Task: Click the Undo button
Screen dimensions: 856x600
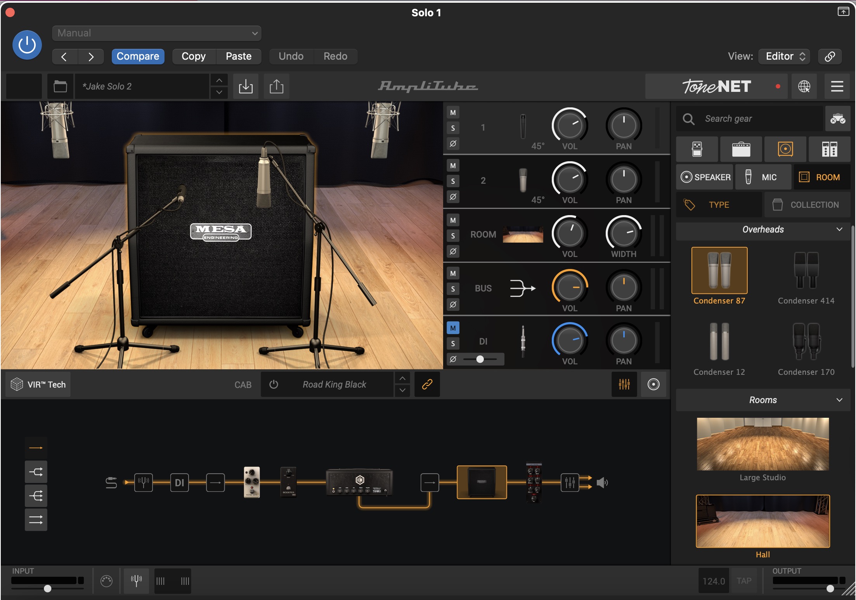Action: click(x=291, y=57)
